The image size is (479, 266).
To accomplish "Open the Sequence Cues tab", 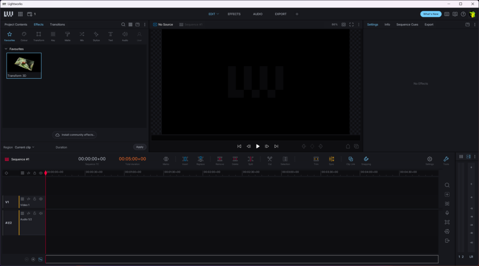I will point(407,24).
